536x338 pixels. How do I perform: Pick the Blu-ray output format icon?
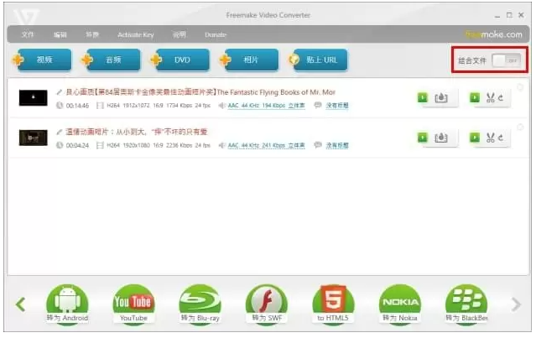200,300
